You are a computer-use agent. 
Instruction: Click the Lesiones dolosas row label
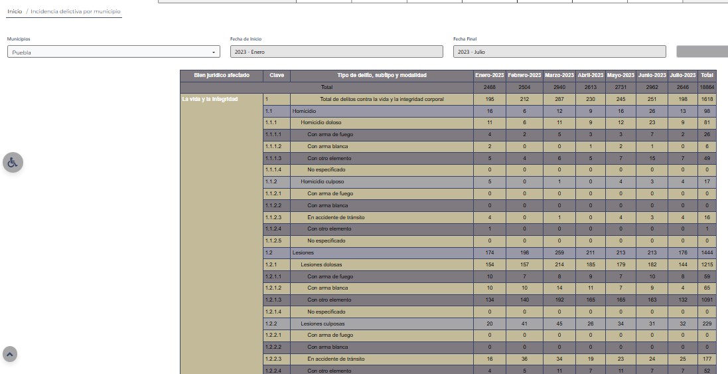pyautogui.click(x=321, y=265)
